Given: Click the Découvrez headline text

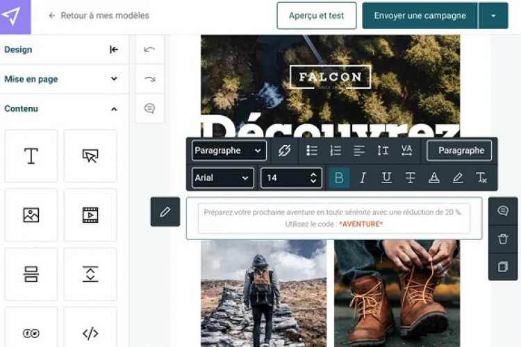Looking at the screenshot, I should coord(331,126).
